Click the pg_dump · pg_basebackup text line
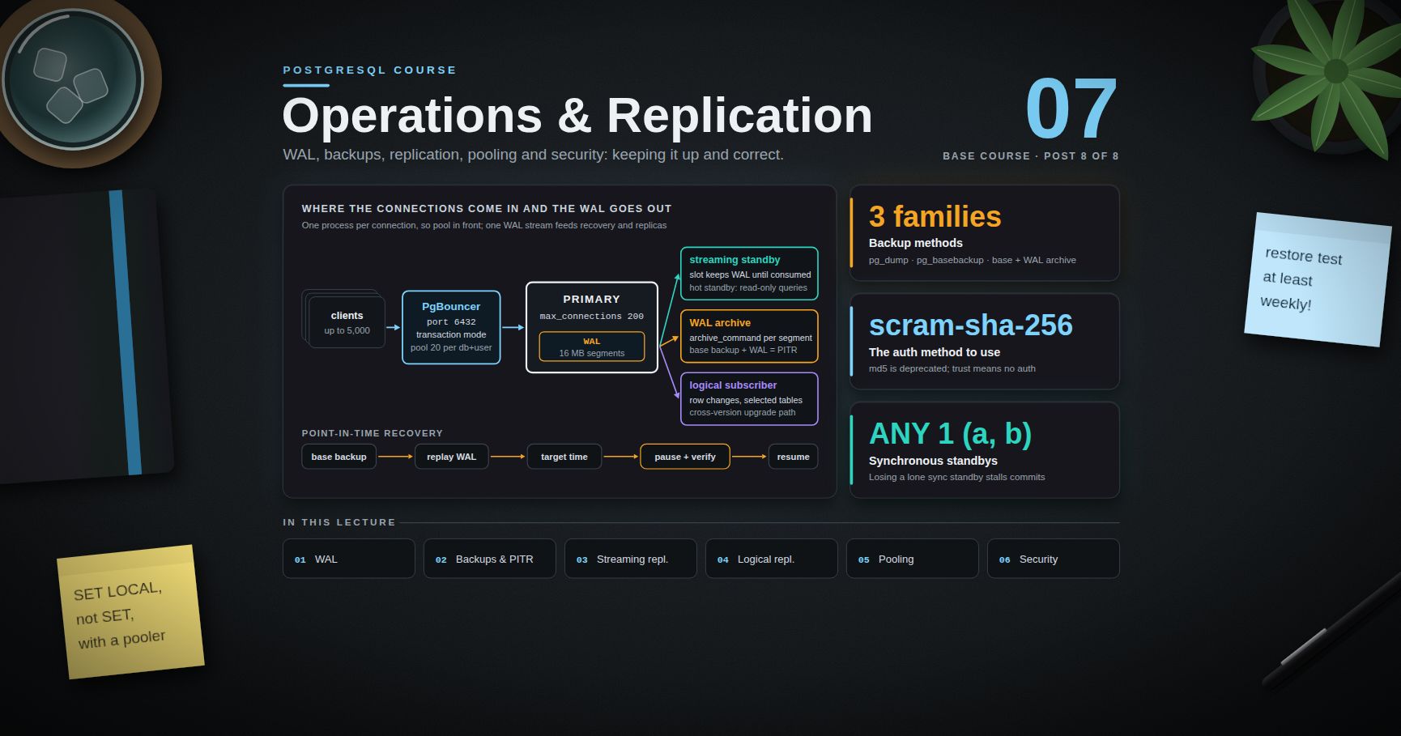 point(973,261)
